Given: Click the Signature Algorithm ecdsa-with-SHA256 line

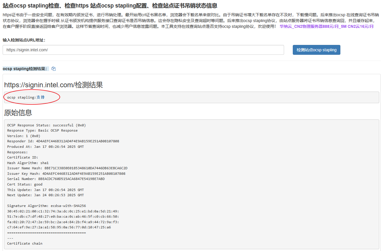Looking at the screenshot, I should click(x=46, y=206).
